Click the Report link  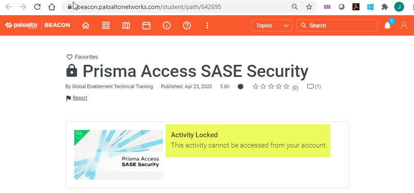coord(80,98)
